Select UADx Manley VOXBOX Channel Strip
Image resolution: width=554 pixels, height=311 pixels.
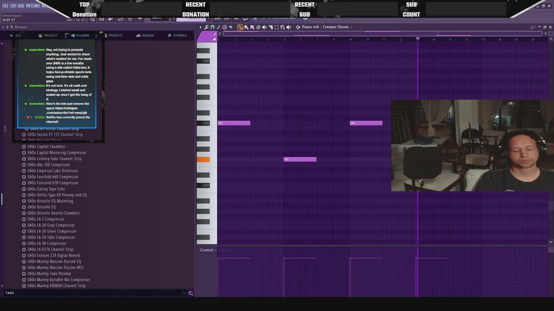pos(56,286)
